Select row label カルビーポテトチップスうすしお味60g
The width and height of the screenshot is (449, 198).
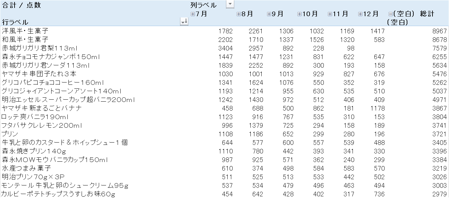[x=58, y=194]
